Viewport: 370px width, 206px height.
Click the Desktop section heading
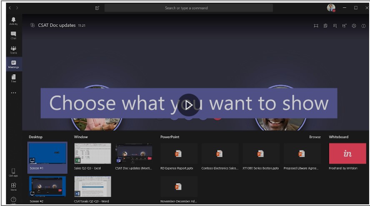(x=36, y=137)
